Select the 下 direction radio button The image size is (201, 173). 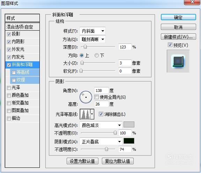coord(97,55)
